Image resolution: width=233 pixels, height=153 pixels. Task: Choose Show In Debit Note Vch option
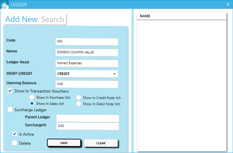(x=79, y=104)
